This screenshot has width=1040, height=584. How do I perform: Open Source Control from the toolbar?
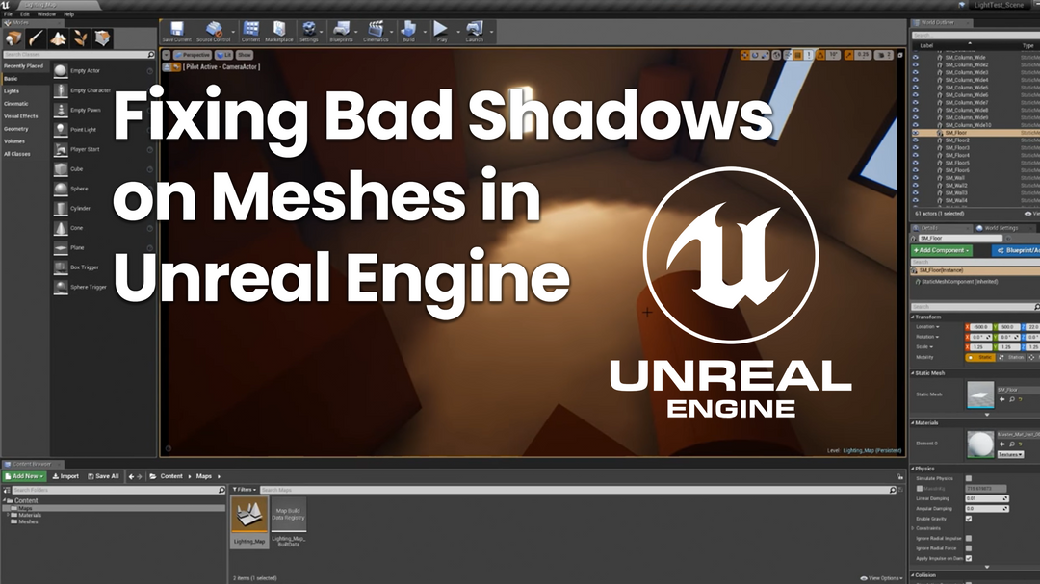point(213,30)
